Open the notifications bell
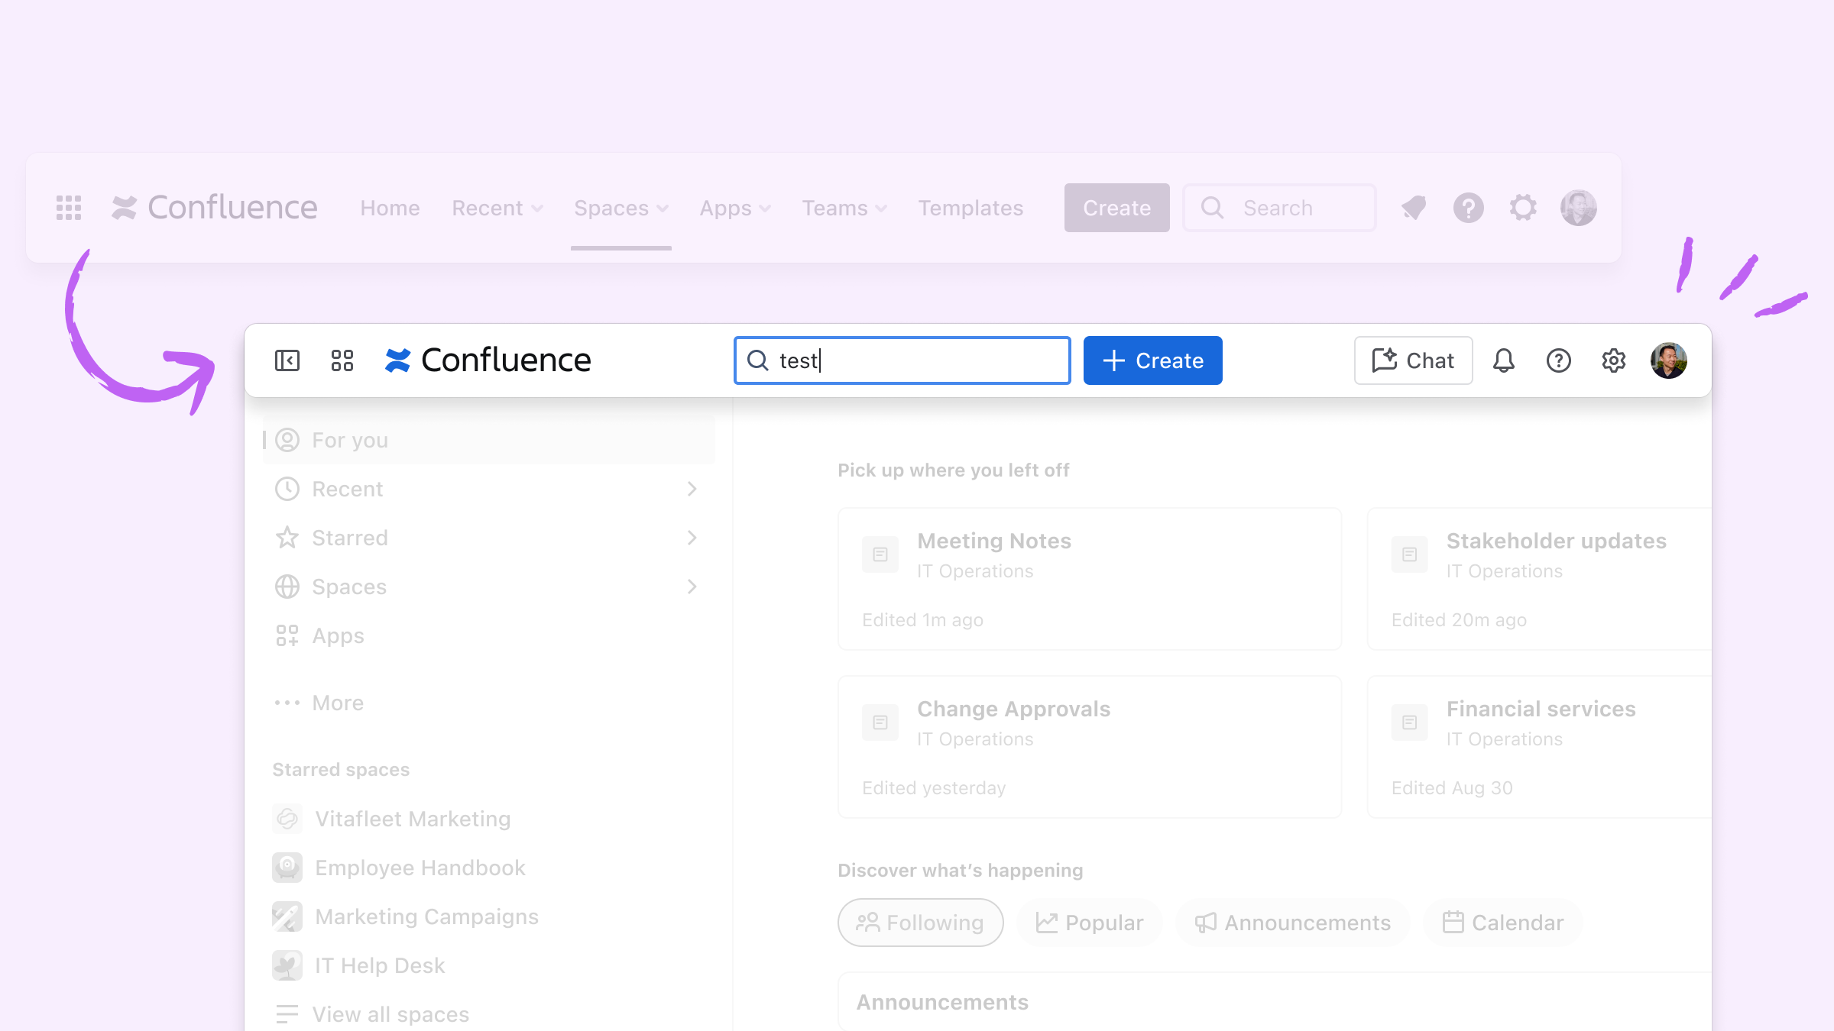 pyautogui.click(x=1505, y=360)
